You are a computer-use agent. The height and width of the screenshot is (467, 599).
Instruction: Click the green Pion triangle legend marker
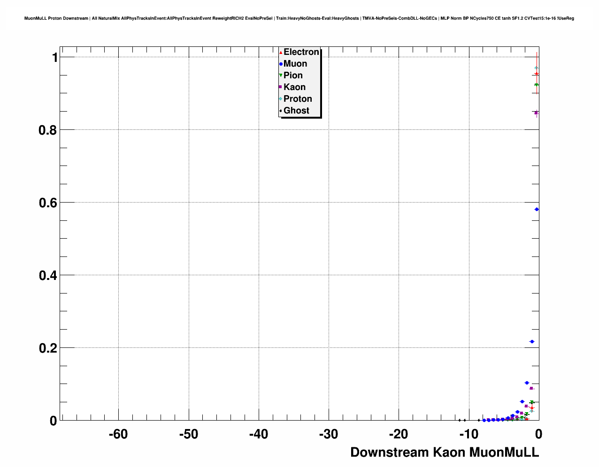[281, 75]
